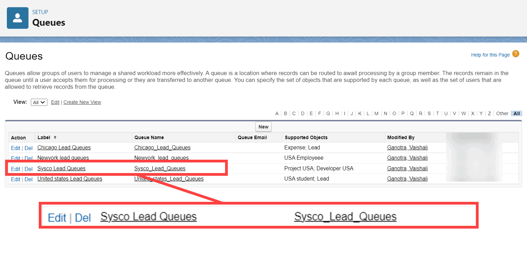Select letter A in the alphabet filter

[x=277, y=113]
